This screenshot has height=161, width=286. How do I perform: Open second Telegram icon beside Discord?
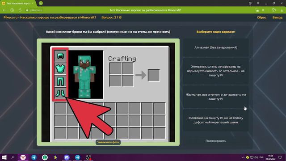(77, 157)
